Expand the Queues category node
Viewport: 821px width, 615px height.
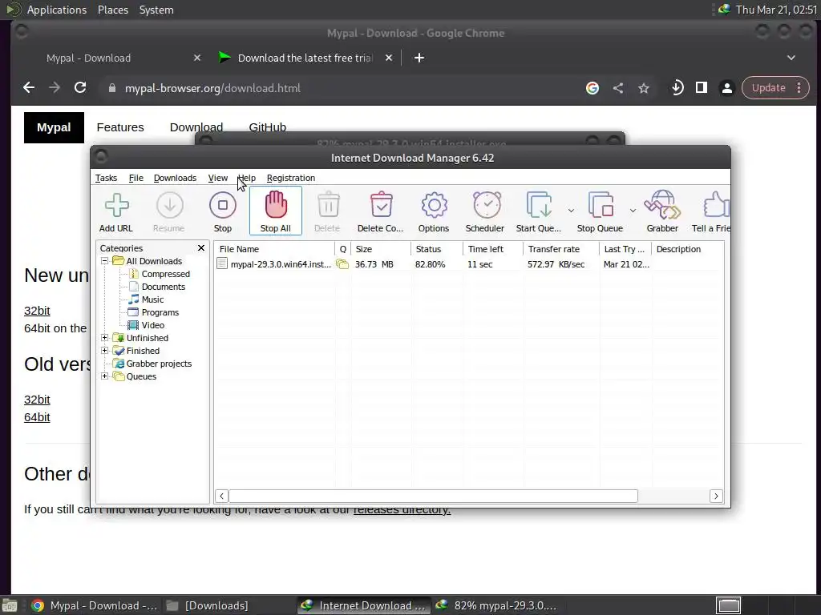(105, 376)
